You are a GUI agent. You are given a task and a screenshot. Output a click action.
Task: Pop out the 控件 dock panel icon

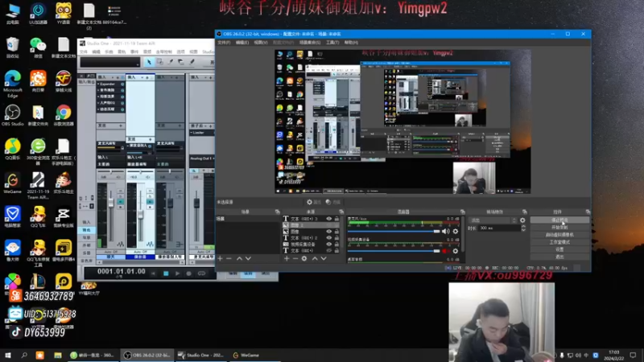[x=588, y=212]
